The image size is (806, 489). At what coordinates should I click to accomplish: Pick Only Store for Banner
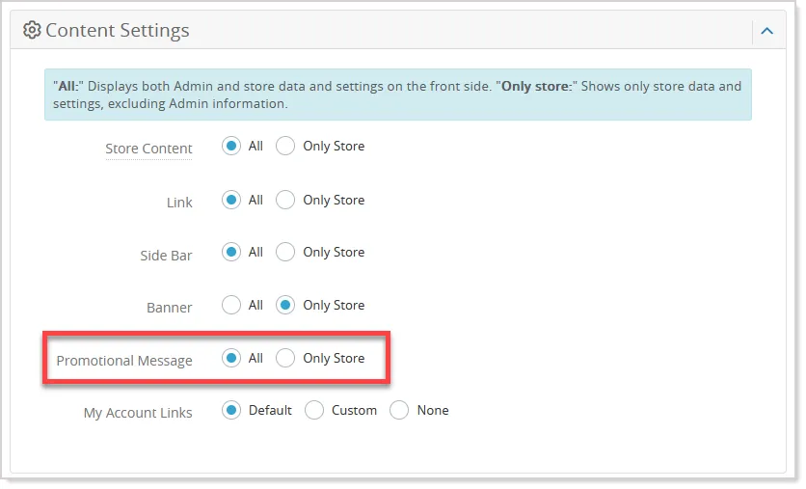pos(285,305)
